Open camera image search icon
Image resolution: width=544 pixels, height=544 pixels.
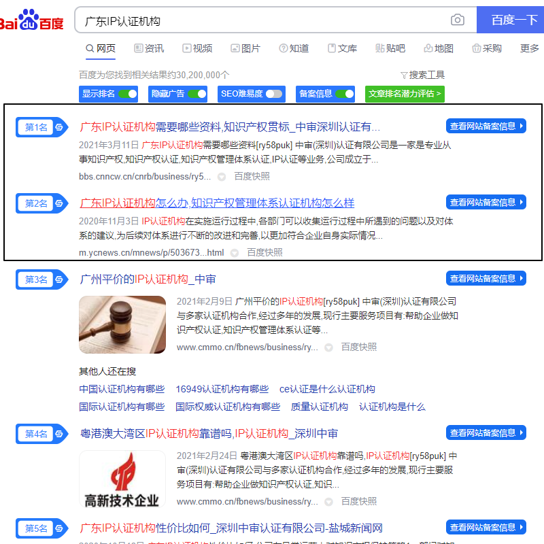(457, 20)
